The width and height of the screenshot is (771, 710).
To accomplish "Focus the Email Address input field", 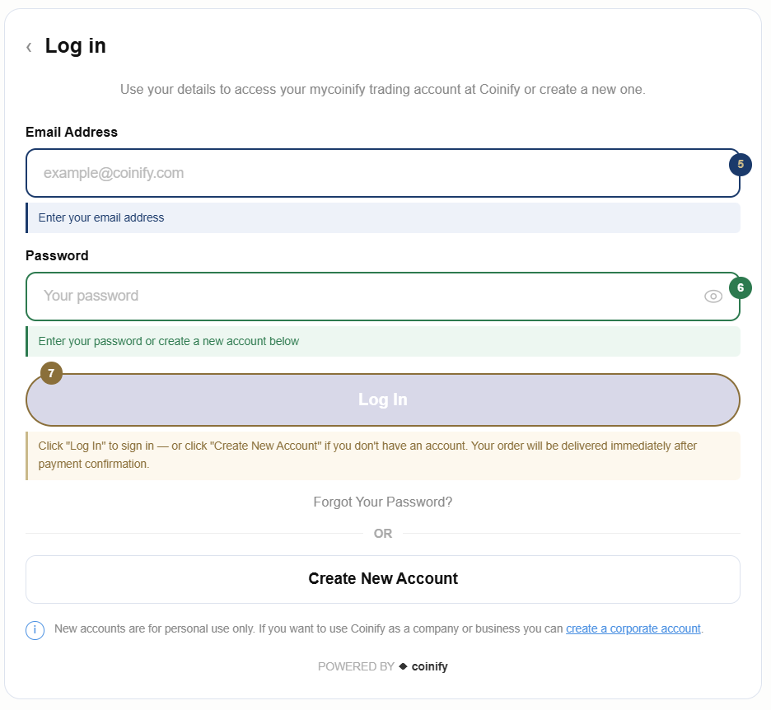I will pyautogui.click(x=382, y=173).
